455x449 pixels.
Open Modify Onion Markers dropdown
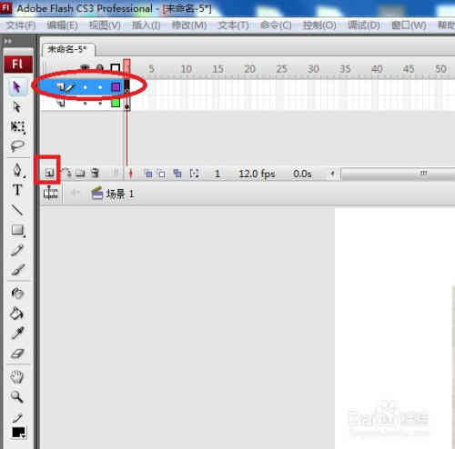[x=194, y=174]
